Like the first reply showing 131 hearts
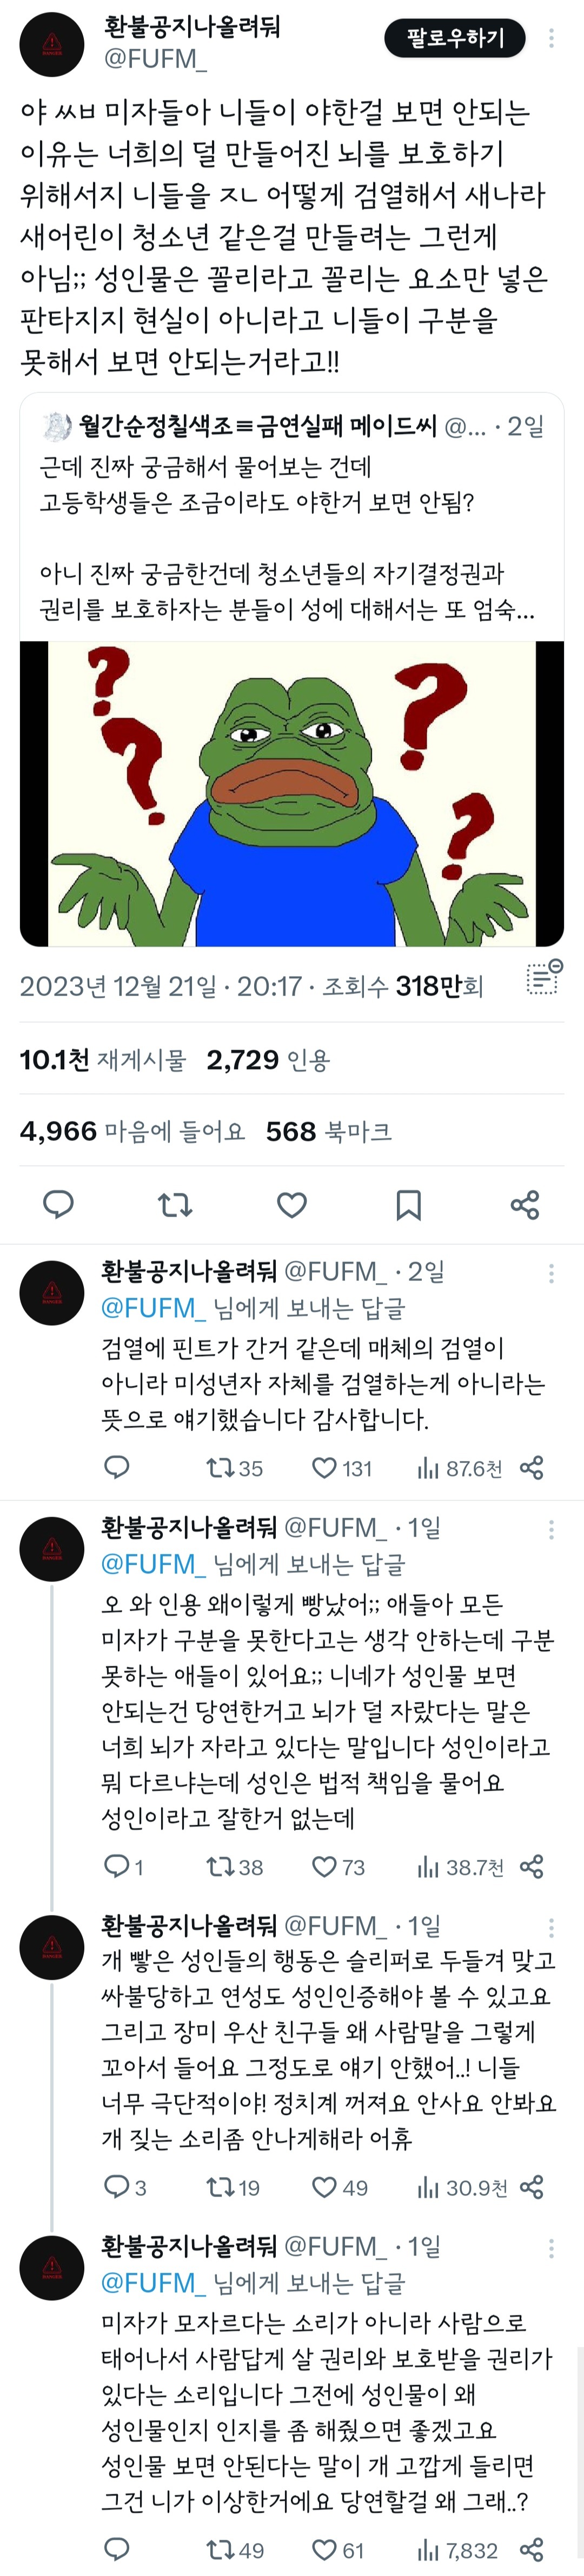584x2576 pixels. (x=341, y=1468)
